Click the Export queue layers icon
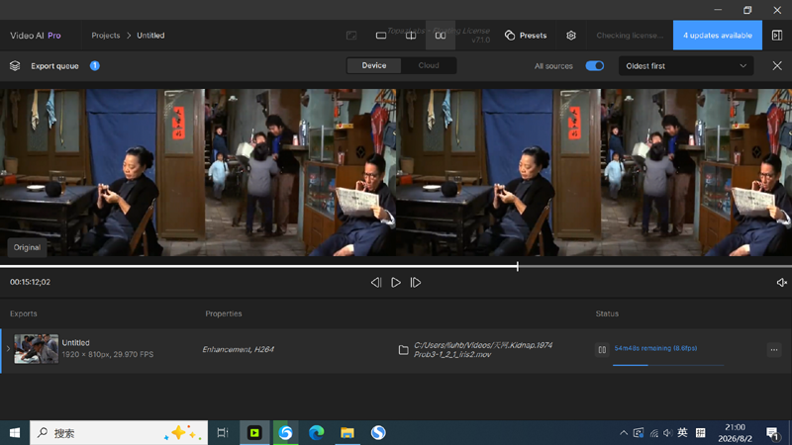The height and width of the screenshot is (445, 792). (15, 66)
